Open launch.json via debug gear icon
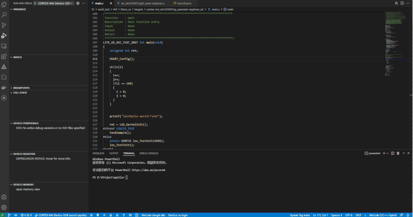Viewport: 413px width, 217px height. pos(78,3)
